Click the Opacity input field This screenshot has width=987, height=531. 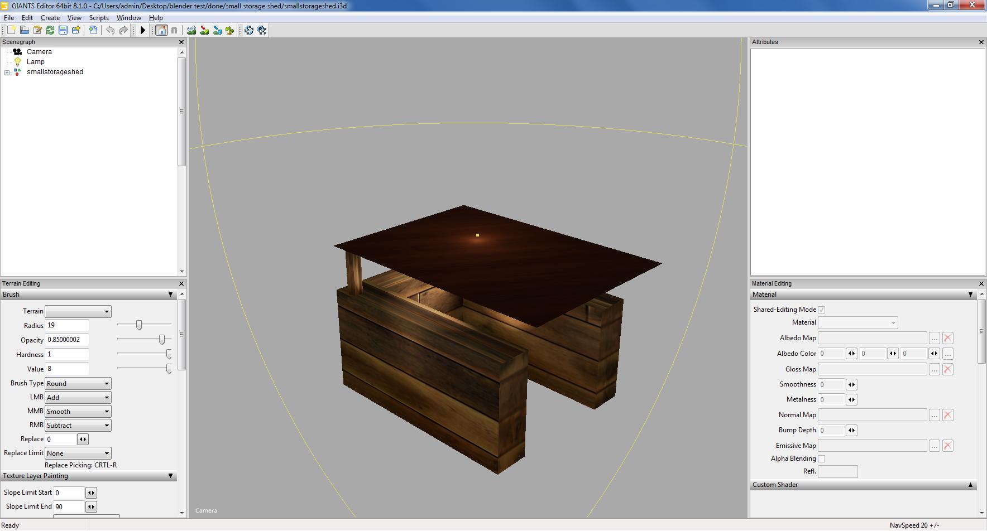point(67,340)
